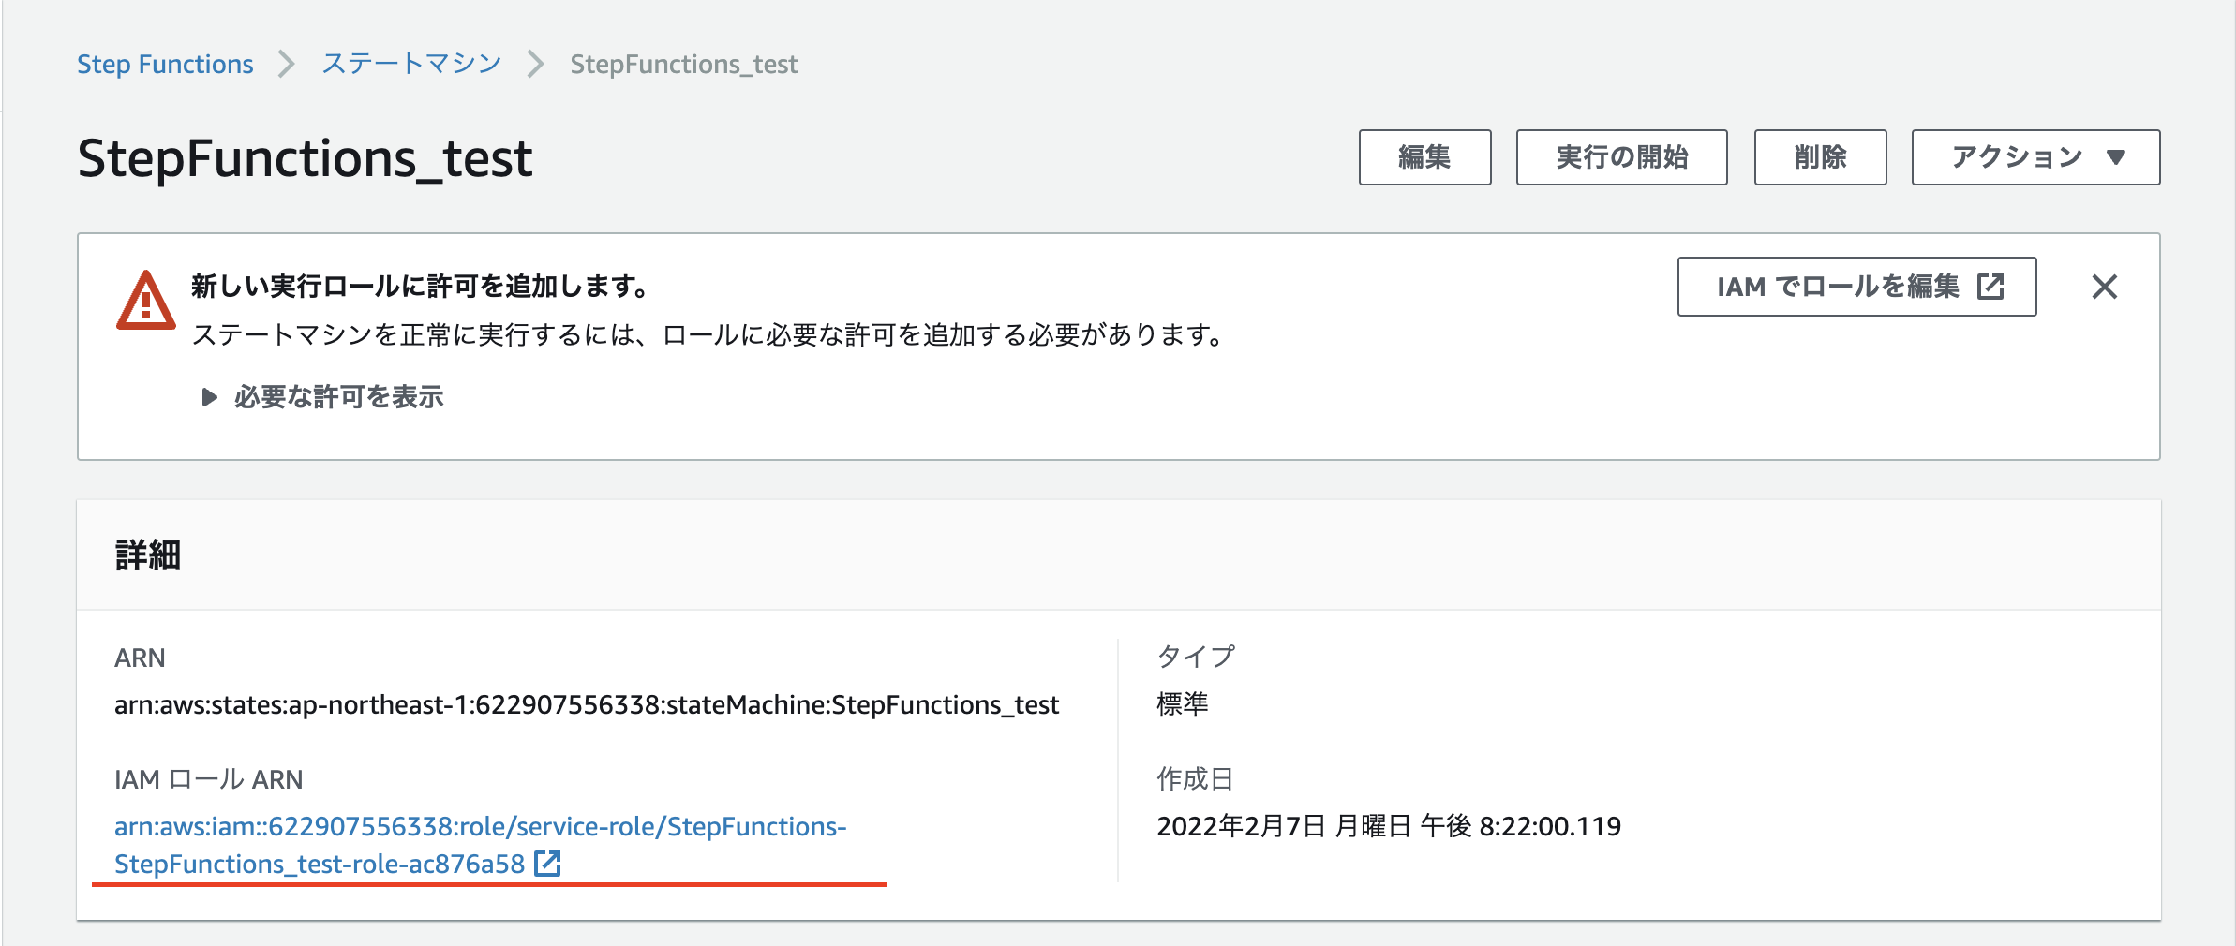Click StepFunctions_test breadcrumb text

684,64
